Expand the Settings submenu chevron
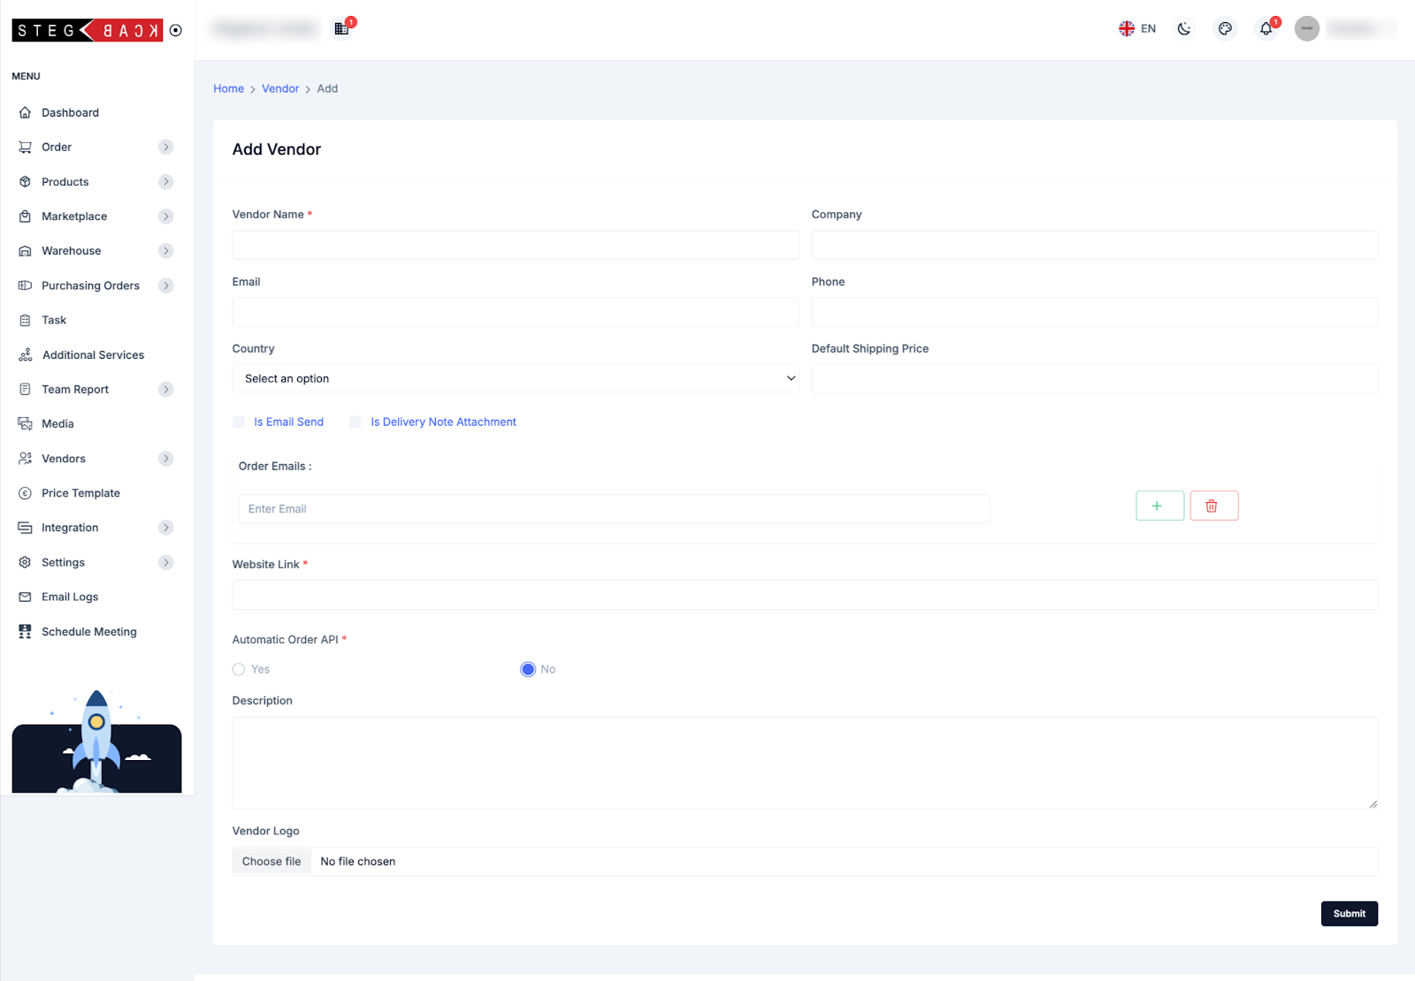 coord(165,562)
